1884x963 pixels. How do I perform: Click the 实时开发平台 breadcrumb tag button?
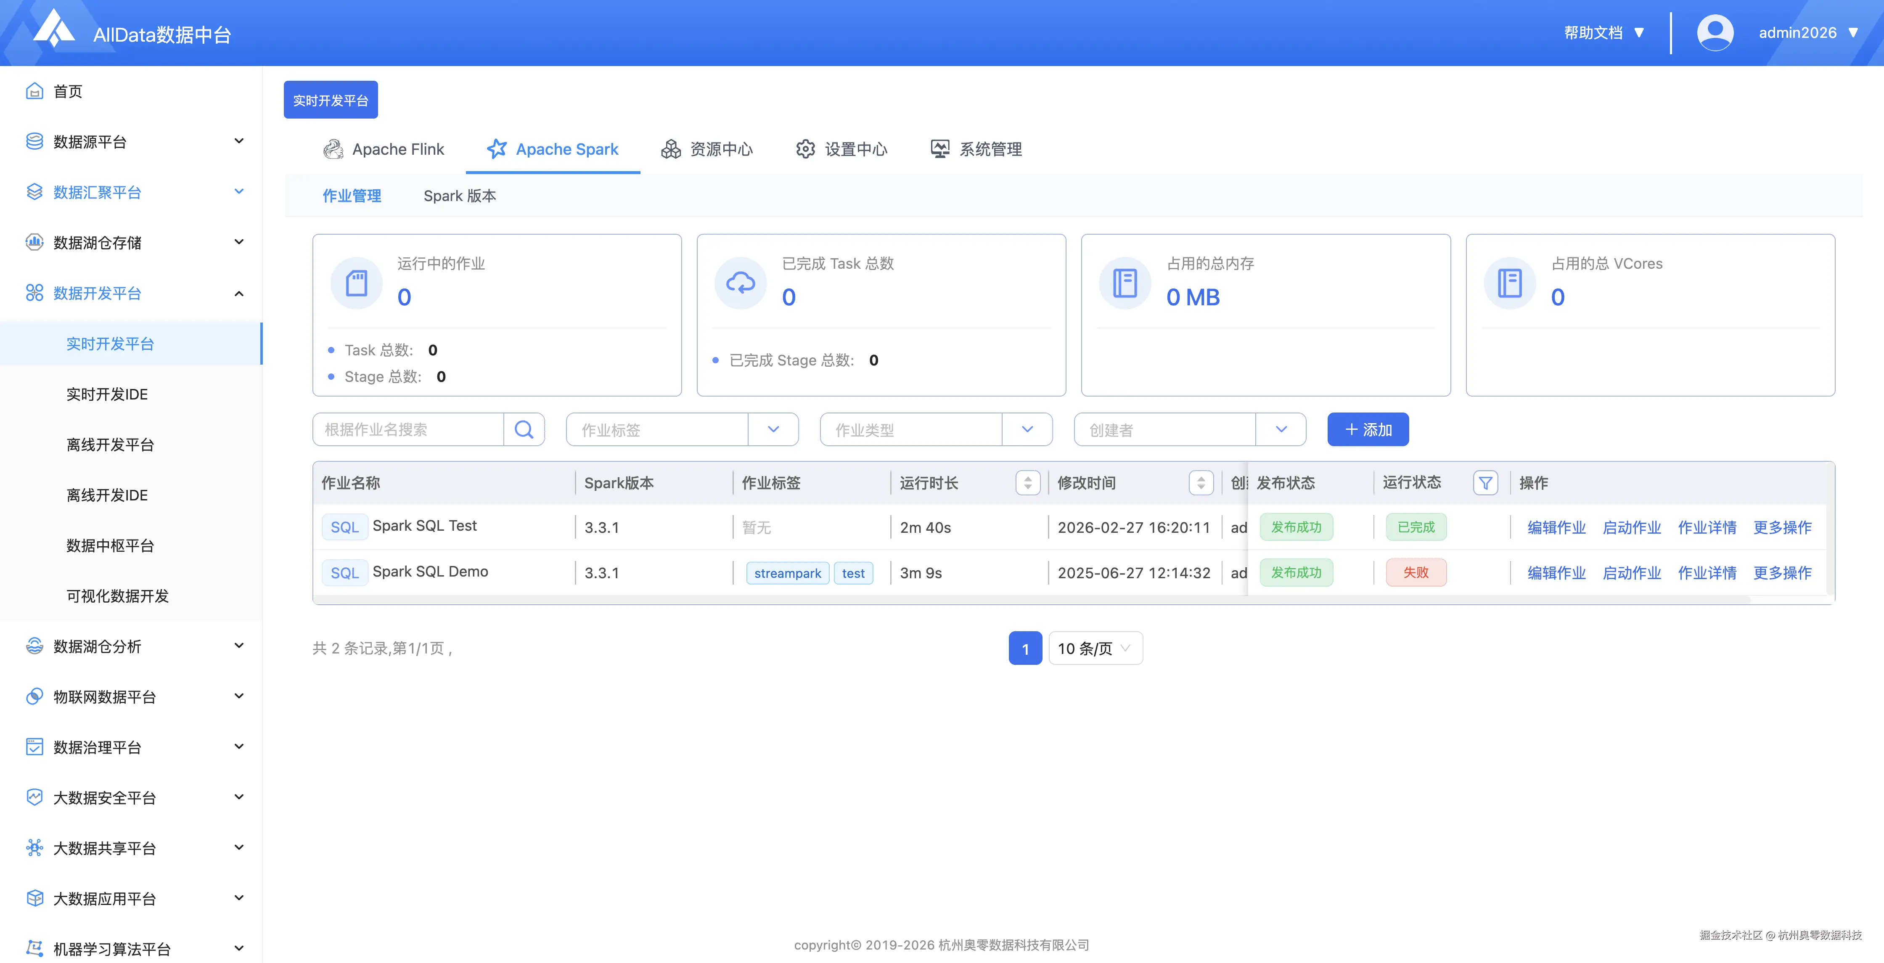coord(331,99)
